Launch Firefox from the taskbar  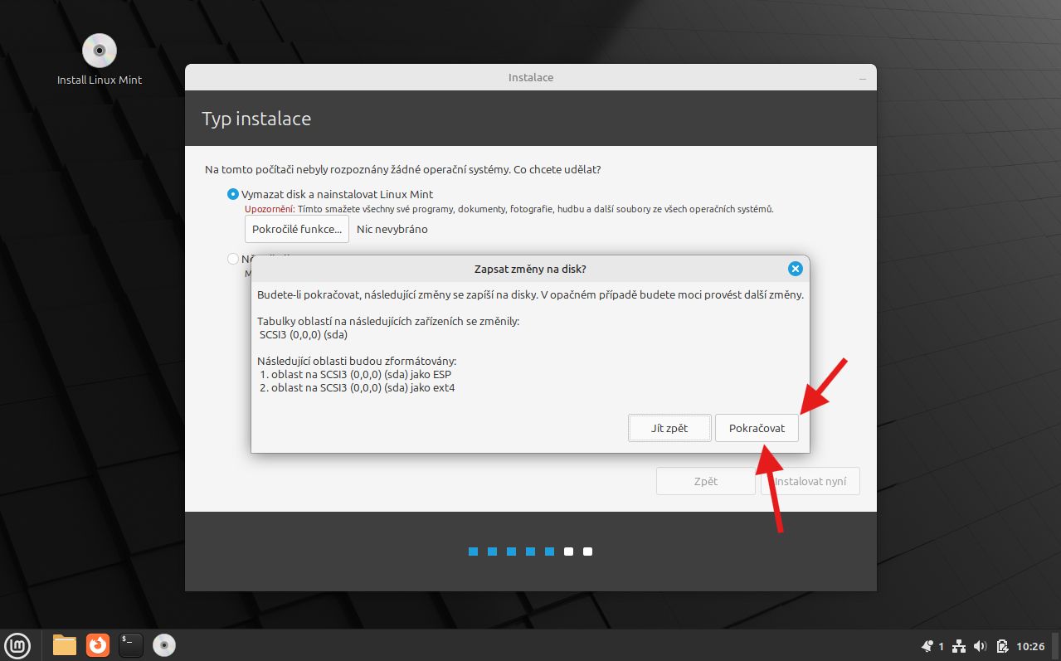click(98, 644)
